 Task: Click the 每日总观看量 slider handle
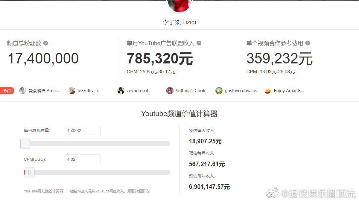tap(25, 144)
